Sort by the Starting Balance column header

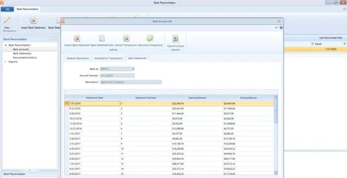pyautogui.click(x=197, y=97)
